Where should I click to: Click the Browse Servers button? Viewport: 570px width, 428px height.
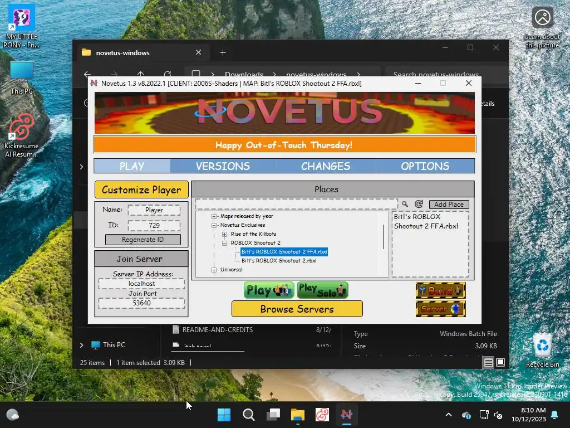tap(297, 309)
